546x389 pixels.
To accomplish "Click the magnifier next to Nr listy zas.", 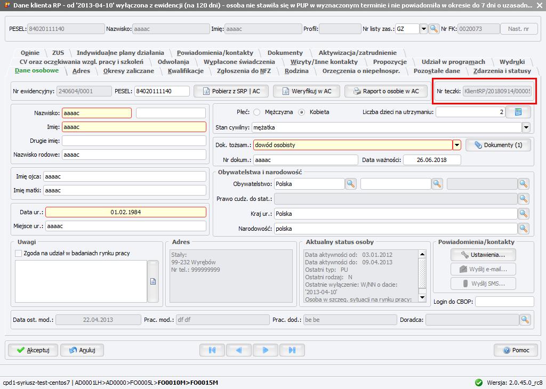I will click(x=433, y=29).
